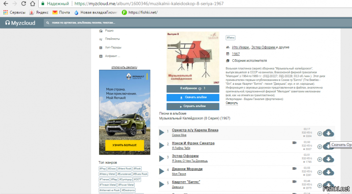This screenshot has width=352, height=194.
Task: Add album to В избранное
Action: 193,89
